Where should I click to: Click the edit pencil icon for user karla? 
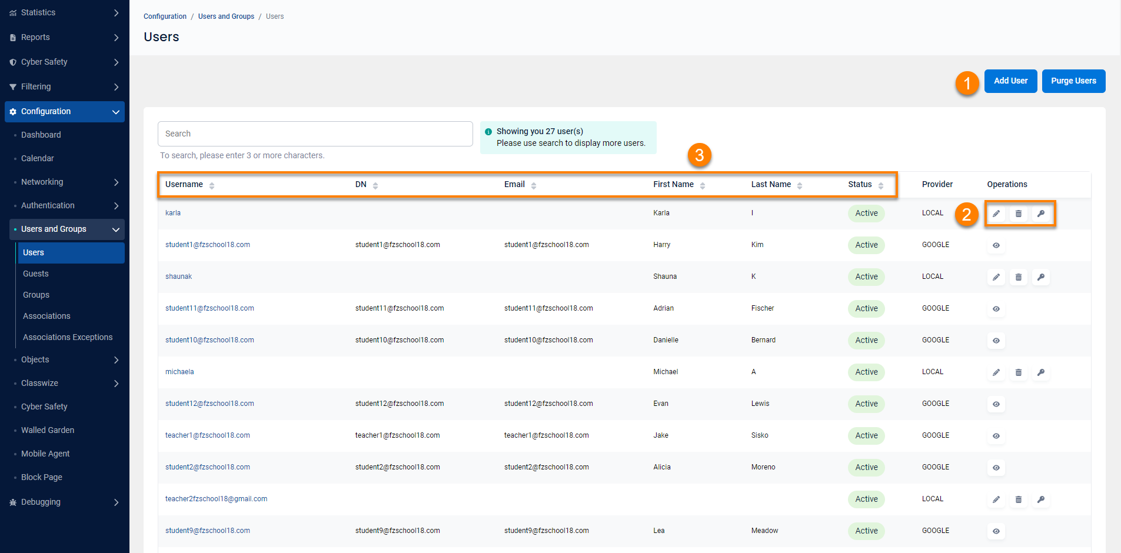tap(996, 214)
